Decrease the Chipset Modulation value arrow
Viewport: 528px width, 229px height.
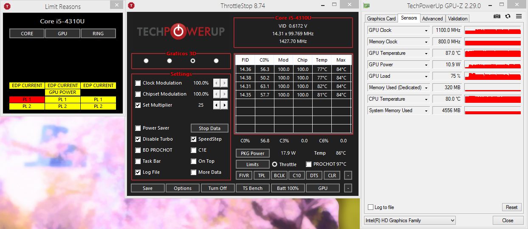click(x=217, y=94)
